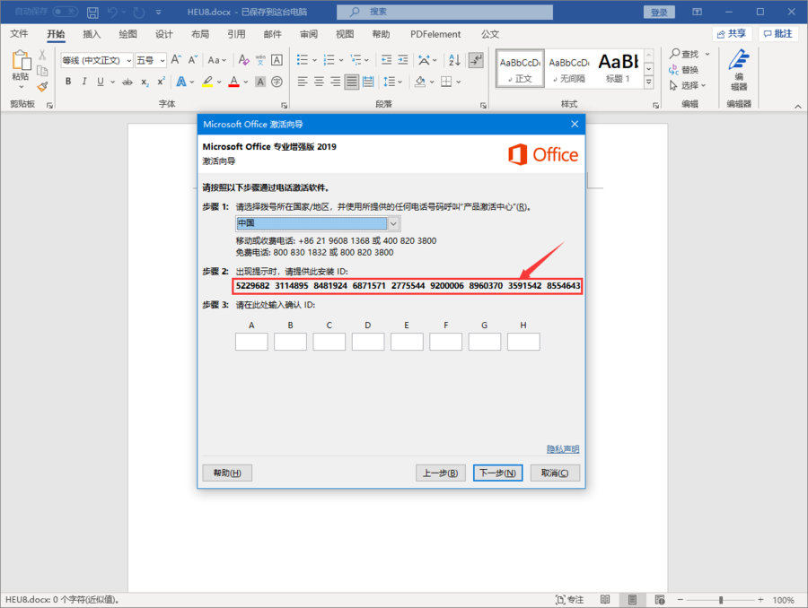This screenshot has height=608, width=808.
Task: Click the center alignment icon
Action: click(319, 82)
